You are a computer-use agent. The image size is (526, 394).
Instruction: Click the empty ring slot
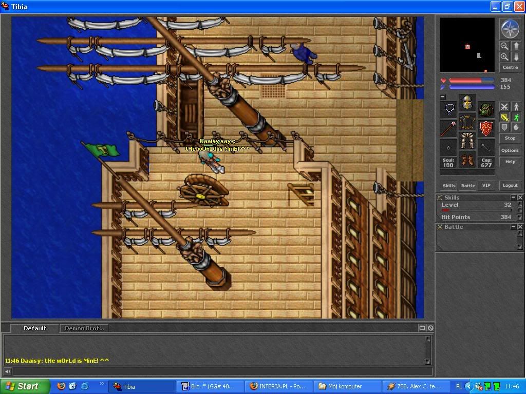(448, 147)
